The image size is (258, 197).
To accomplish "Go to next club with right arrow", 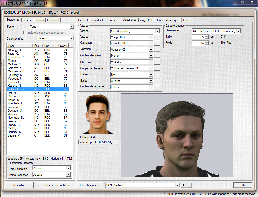I will point(189,185).
